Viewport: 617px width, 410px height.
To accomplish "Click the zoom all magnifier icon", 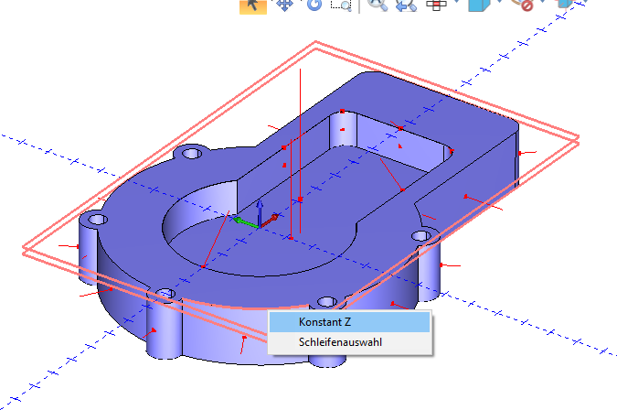I will point(378,5).
